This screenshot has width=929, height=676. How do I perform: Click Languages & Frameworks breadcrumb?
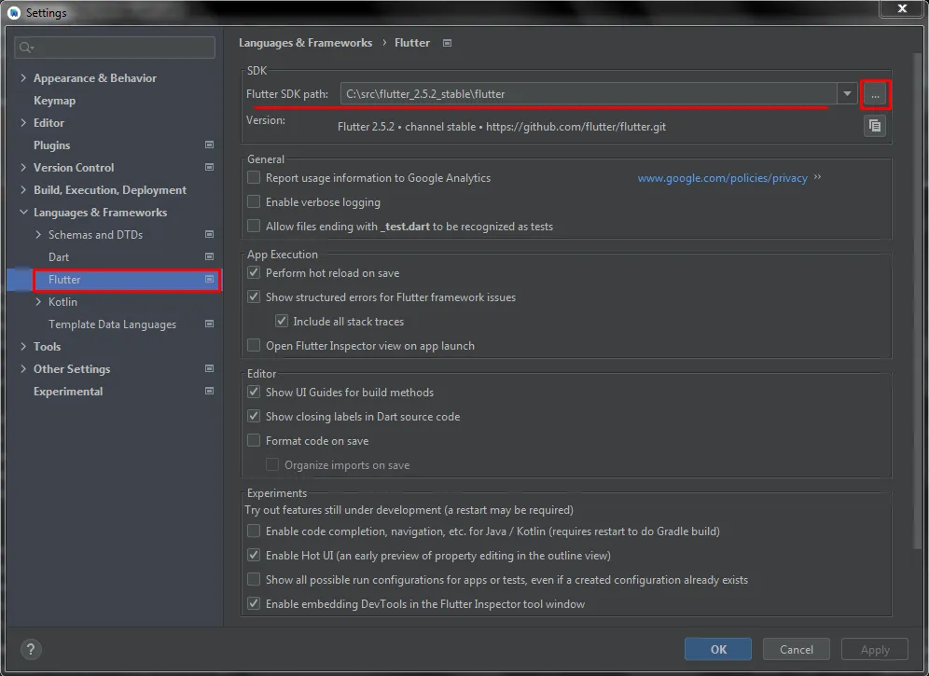305,43
